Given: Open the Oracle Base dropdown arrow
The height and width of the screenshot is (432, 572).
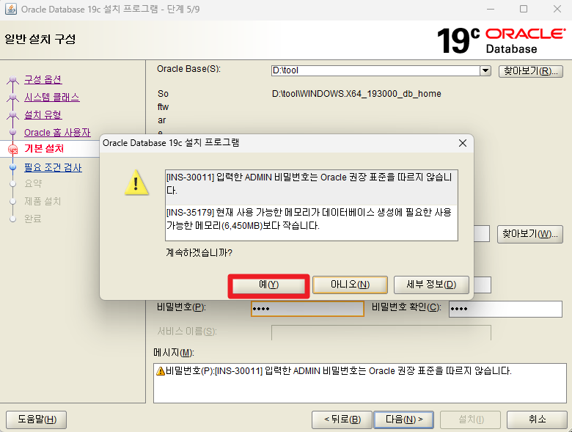Looking at the screenshot, I should (x=485, y=70).
